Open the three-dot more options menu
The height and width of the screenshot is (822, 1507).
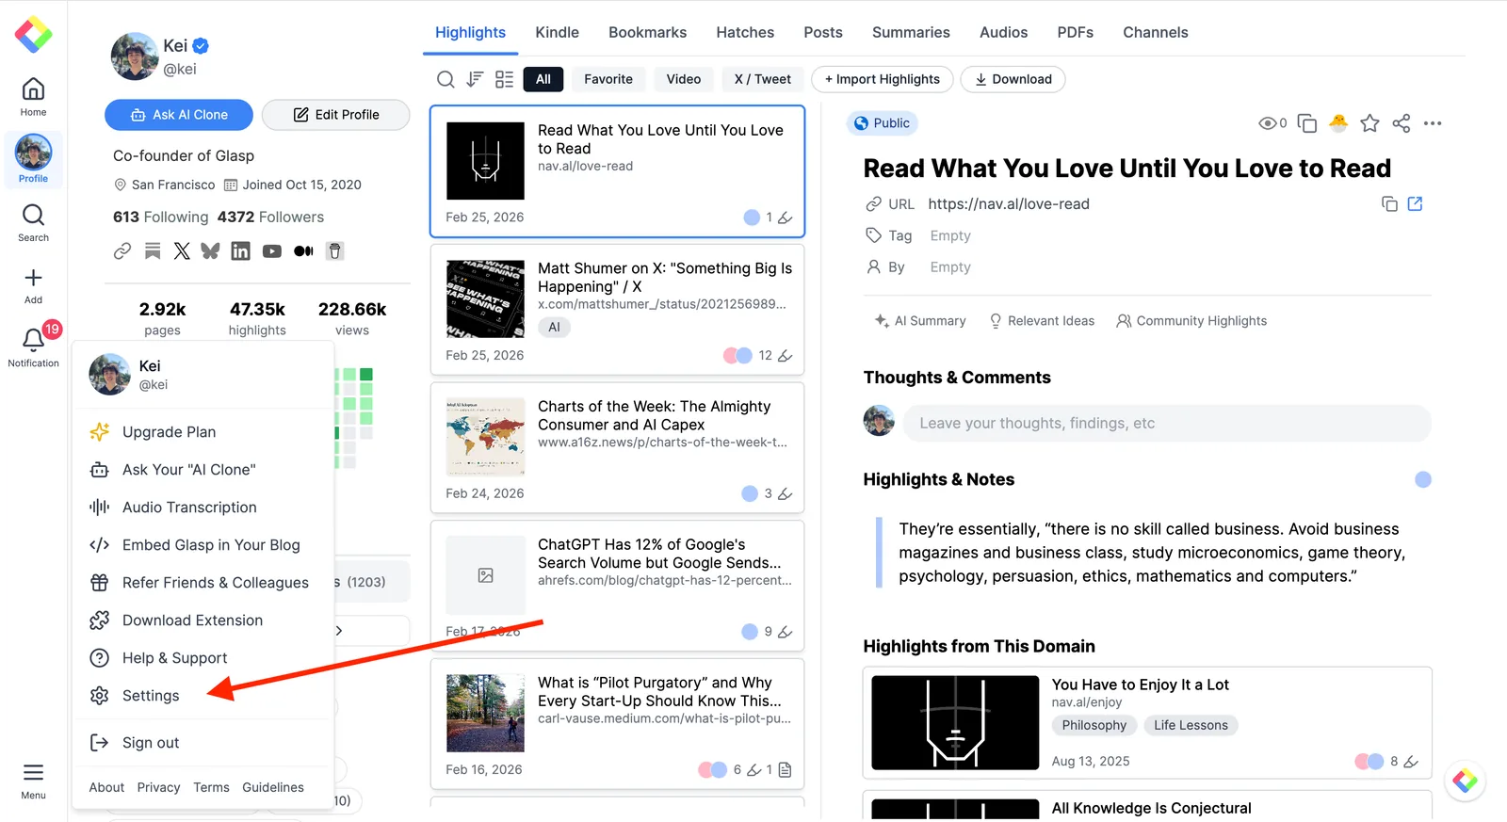1433,123
